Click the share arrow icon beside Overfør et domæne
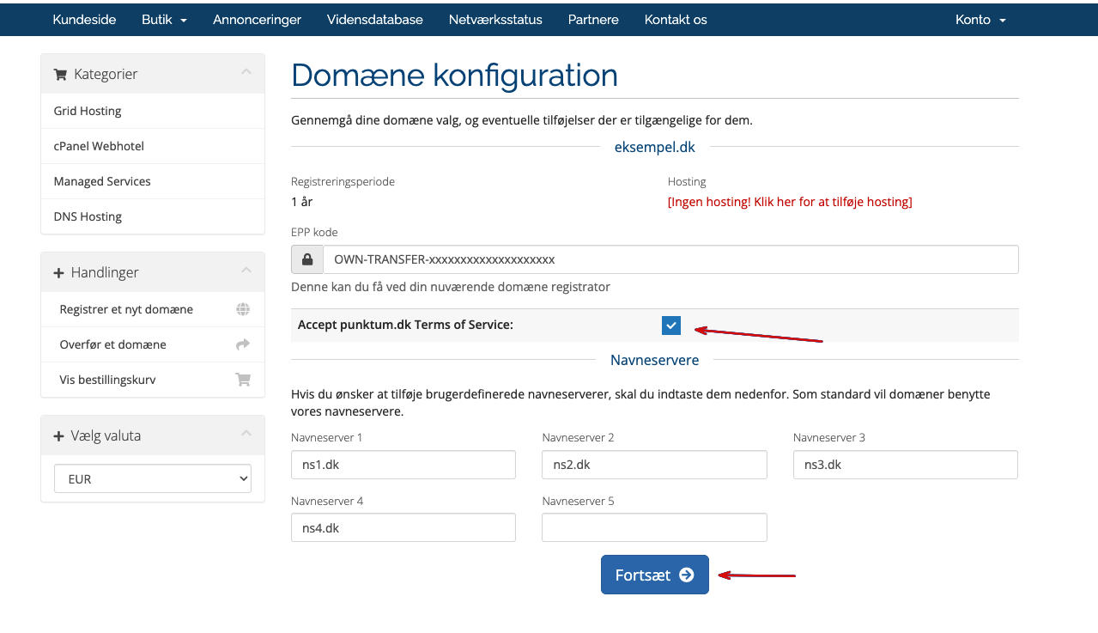1098x633 pixels. click(243, 344)
